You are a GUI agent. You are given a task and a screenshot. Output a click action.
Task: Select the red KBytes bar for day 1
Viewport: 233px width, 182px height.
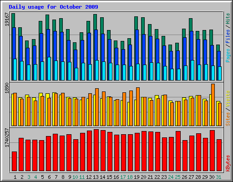click(x=14, y=162)
